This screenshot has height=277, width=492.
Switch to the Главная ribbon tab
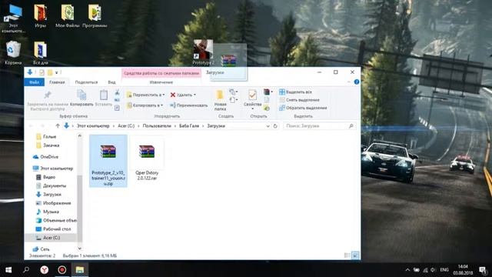(x=57, y=82)
